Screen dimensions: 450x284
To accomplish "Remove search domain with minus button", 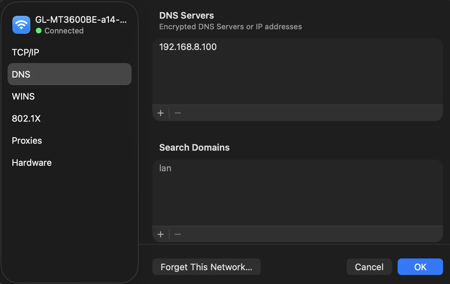I will (178, 234).
